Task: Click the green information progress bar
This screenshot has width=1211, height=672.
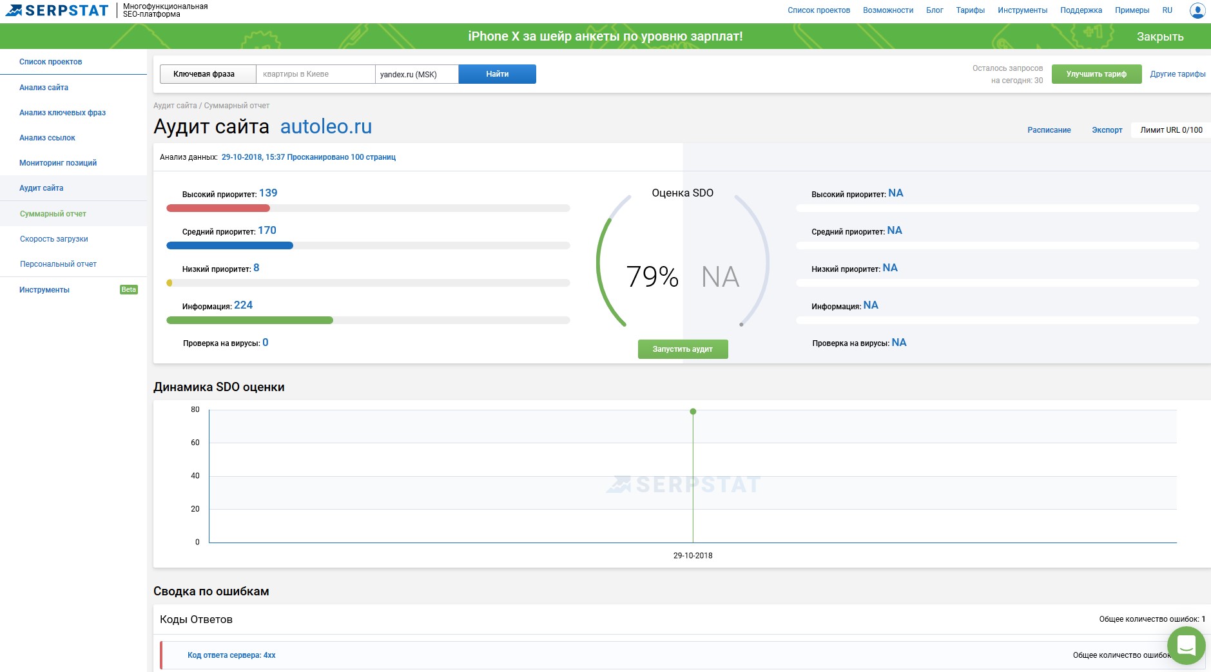Action: click(x=249, y=320)
